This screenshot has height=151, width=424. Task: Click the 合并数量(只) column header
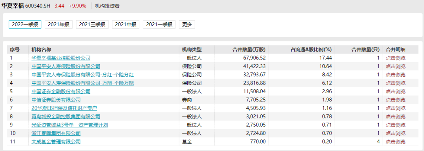pos(366,50)
